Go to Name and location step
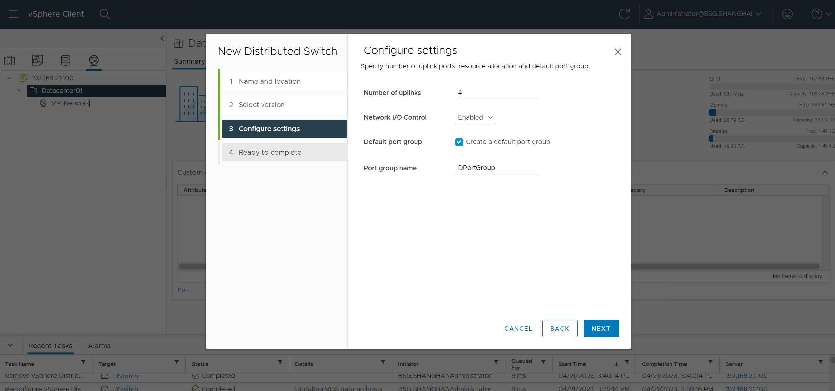835x391 pixels. (x=269, y=81)
